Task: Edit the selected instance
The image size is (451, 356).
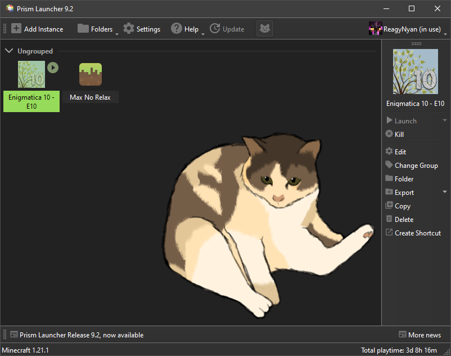Action: click(x=400, y=152)
